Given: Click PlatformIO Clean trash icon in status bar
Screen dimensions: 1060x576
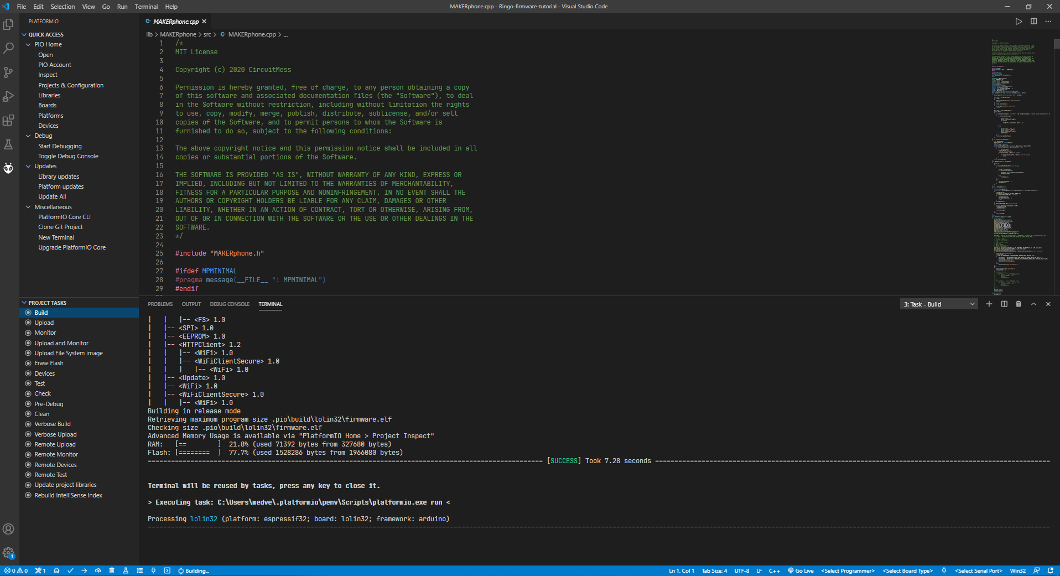Looking at the screenshot, I should tap(112, 570).
